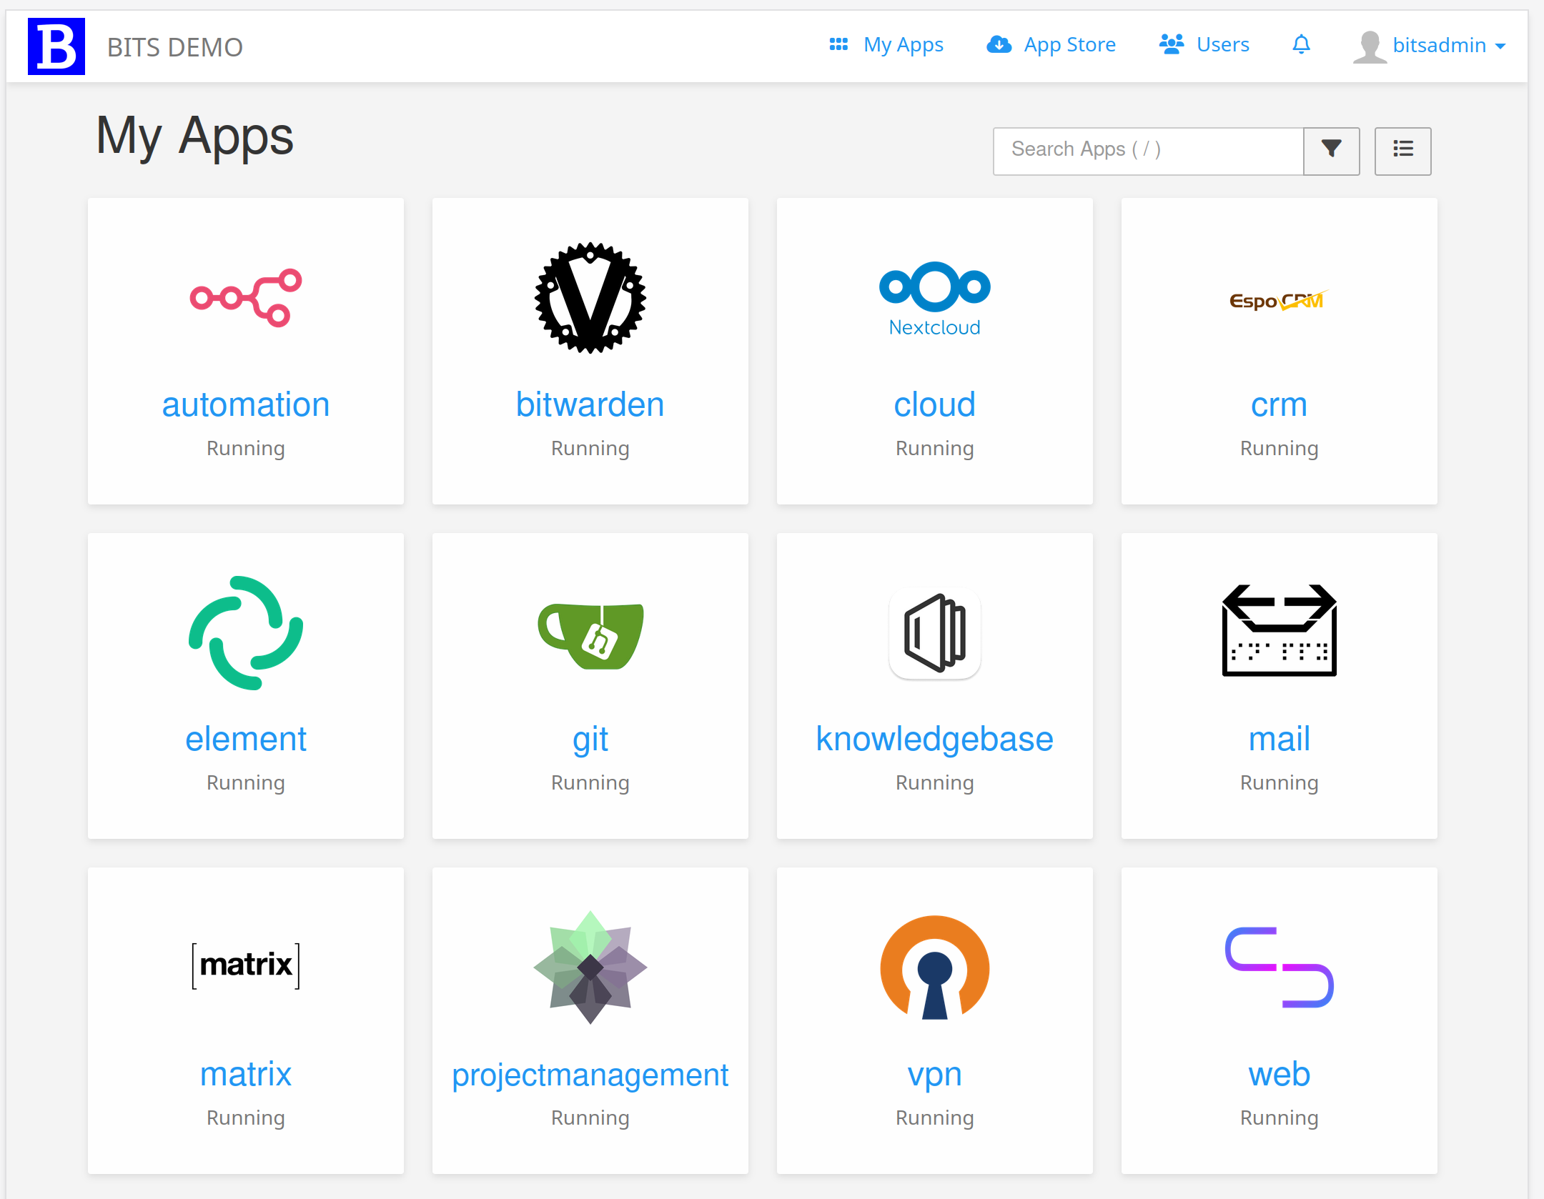The width and height of the screenshot is (1544, 1199).
Task: Click the web app purple icon
Action: point(1279,967)
